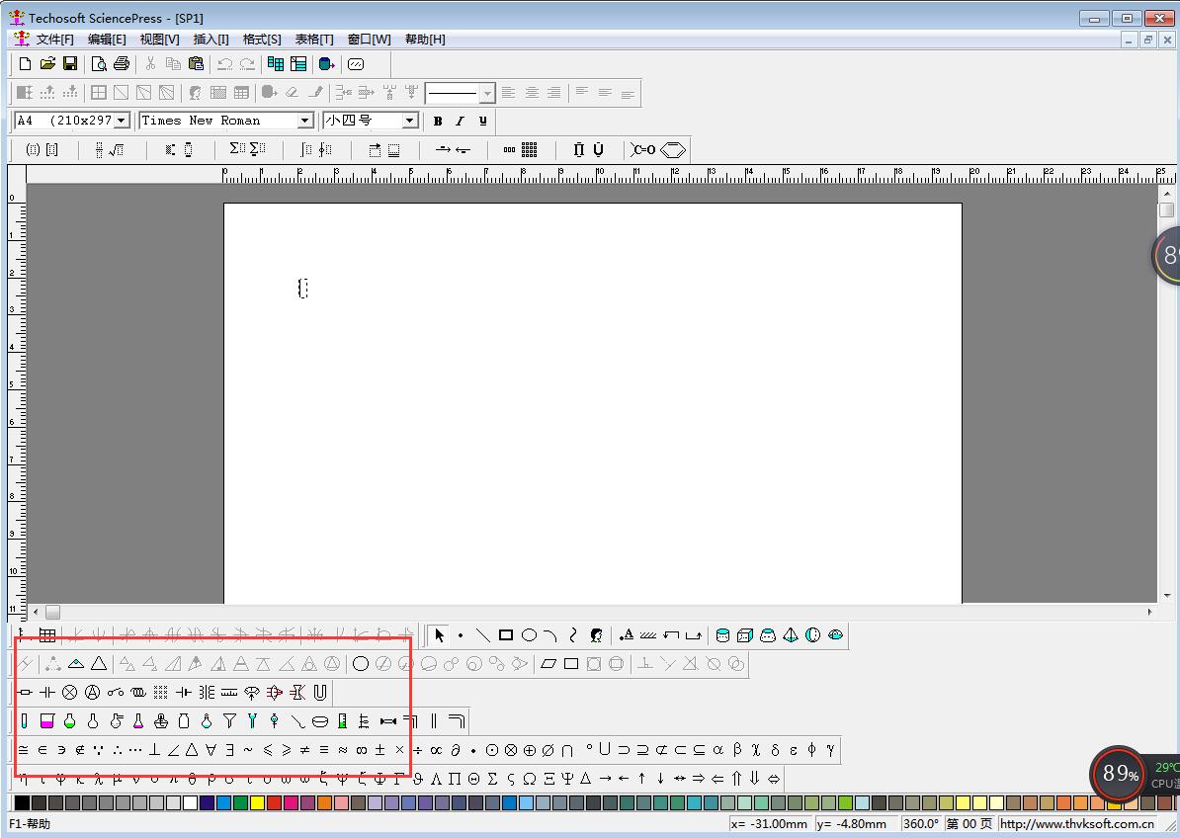Insert the infinity symbol
The width and height of the screenshot is (1180, 838).
pyautogui.click(x=361, y=750)
